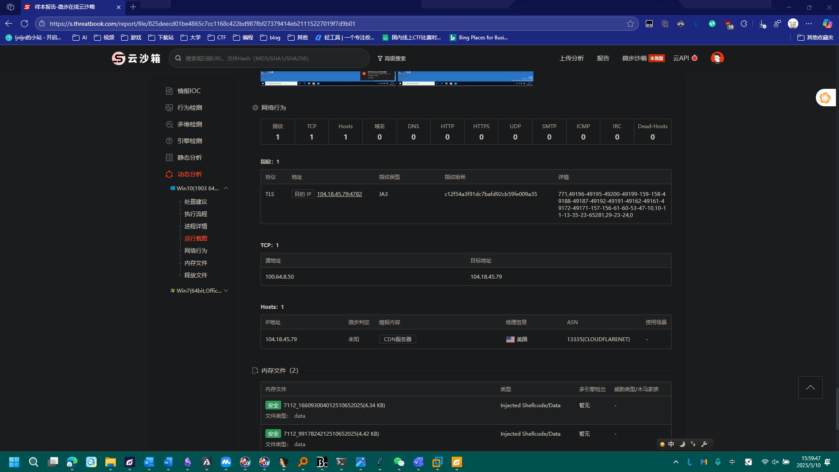Open the 多维检测 sidebar section
839x472 pixels.
click(x=184, y=124)
